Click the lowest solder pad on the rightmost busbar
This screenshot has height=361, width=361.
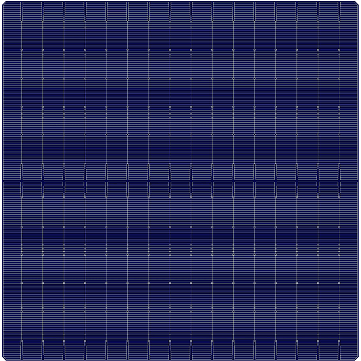[339, 311]
